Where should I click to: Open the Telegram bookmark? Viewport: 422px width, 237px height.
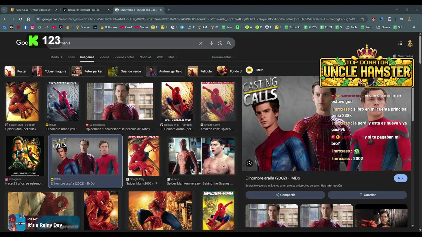coord(182,27)
